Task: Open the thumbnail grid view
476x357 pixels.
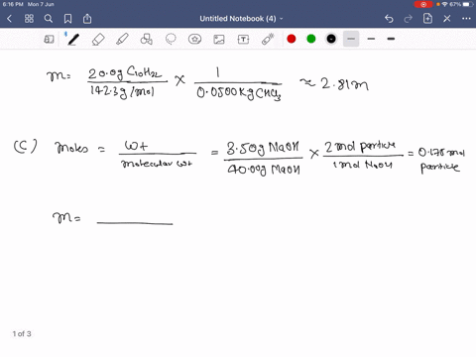Action: pos(29,19)
